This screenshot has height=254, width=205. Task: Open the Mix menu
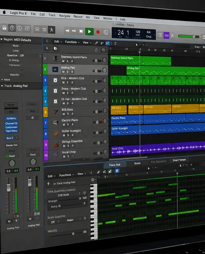click(88, 17)
